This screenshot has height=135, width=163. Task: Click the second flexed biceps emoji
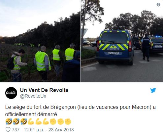39,121
